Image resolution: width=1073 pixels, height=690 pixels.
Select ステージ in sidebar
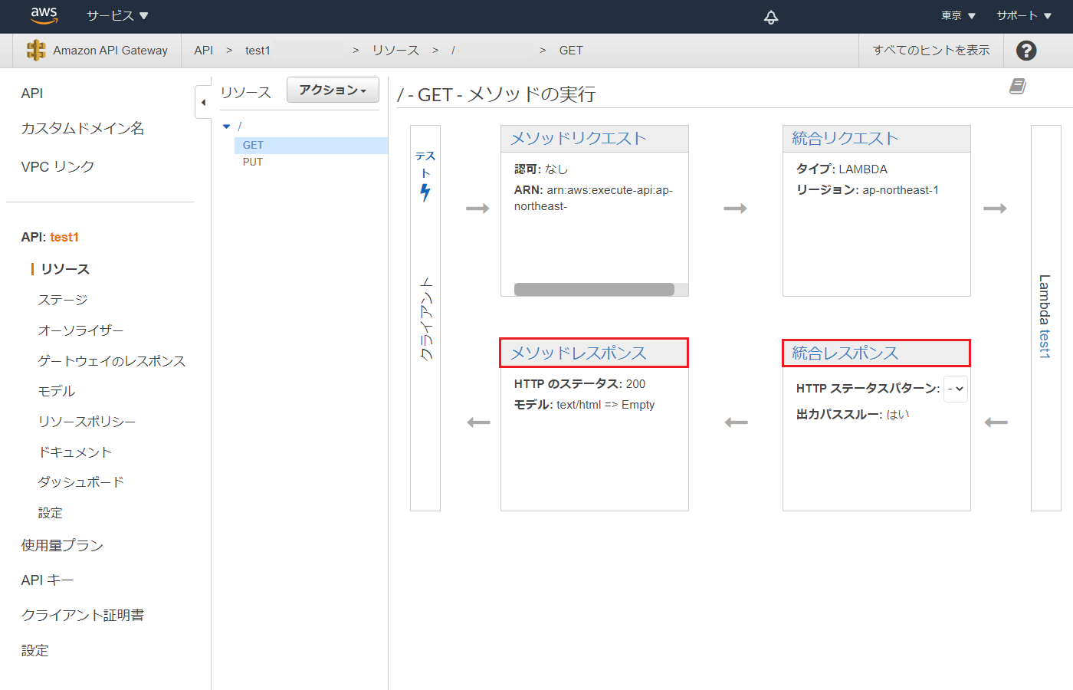click(x=63, y=300)
